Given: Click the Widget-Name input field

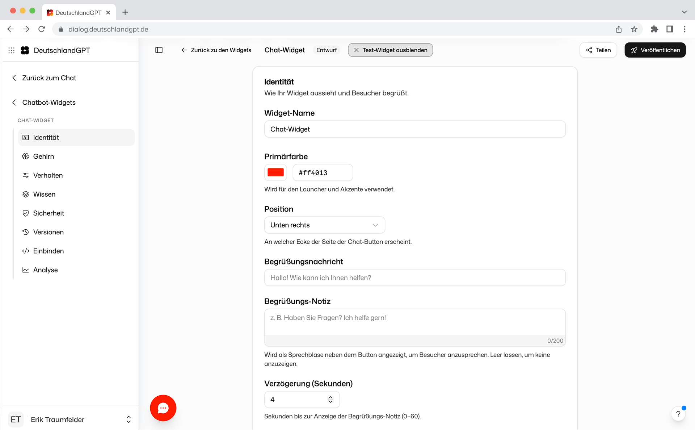Looking at the screenshot, I should pos(415,129).
